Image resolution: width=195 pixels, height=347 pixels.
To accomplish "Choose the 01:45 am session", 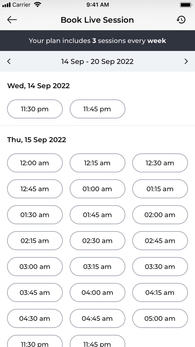I will pos(97,215).
